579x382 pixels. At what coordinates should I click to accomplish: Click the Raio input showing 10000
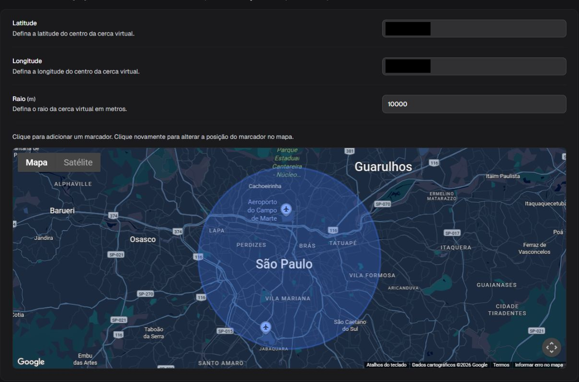point(474,104)
